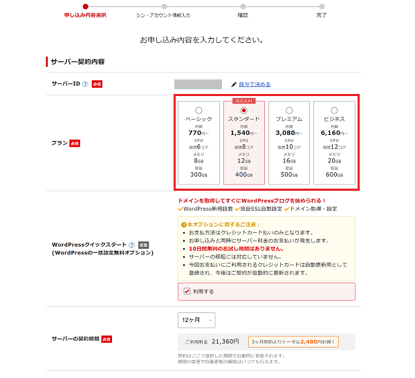Toggle the 利用する WordPress quick start checkbox
The height and width of the screenshot is (378, 415).
coord(187,291)
